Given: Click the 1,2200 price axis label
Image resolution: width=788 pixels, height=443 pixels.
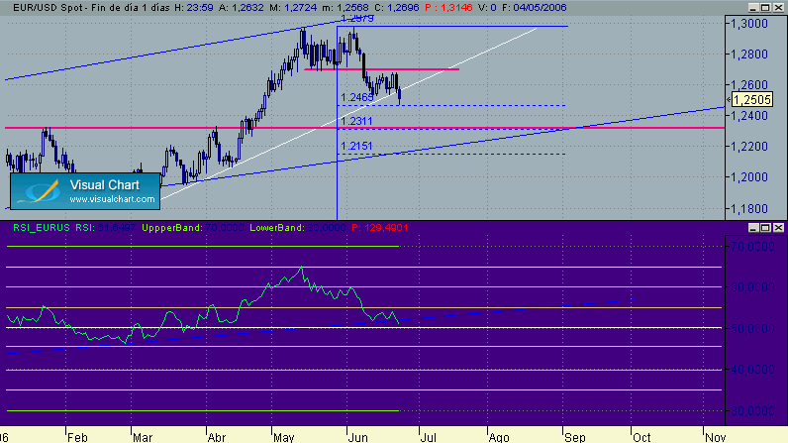Looking at the screenshot, I should [x=748, y=147].
